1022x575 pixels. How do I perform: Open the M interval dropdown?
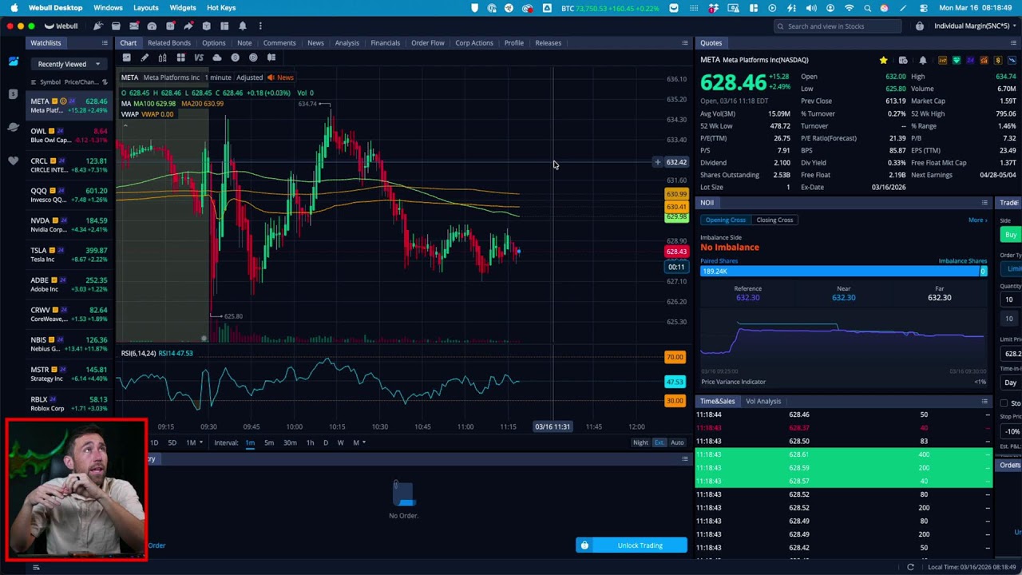coord(358,442)
